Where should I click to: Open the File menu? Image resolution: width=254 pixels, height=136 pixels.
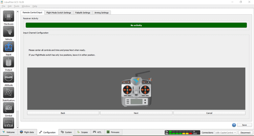tap(3, 6)
